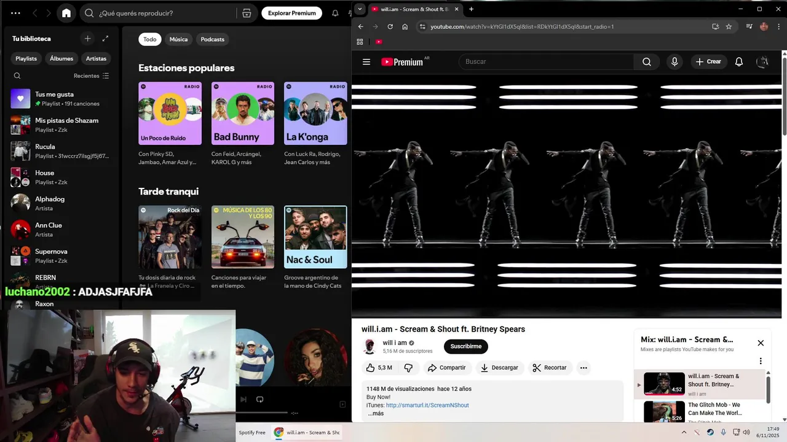Image resolution: width=787 pixels, height=442 pixels.
Task: Open Chrome profile avatar
Action: click(x=764, y=26)
